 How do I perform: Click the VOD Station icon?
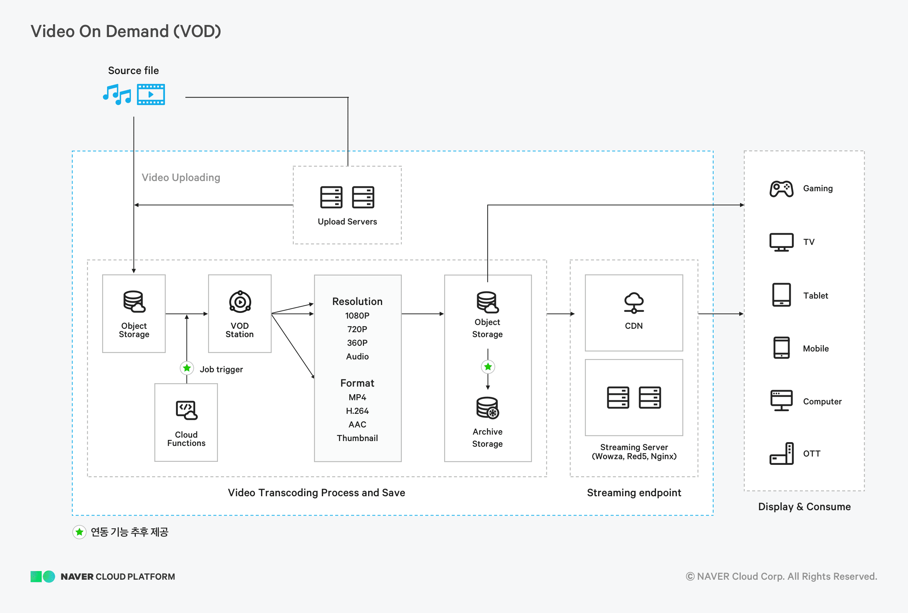pyautogui.click(x=240, y=302)
